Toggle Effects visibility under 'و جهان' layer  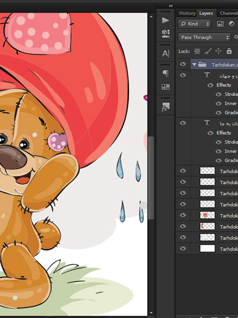coord(210,85)
